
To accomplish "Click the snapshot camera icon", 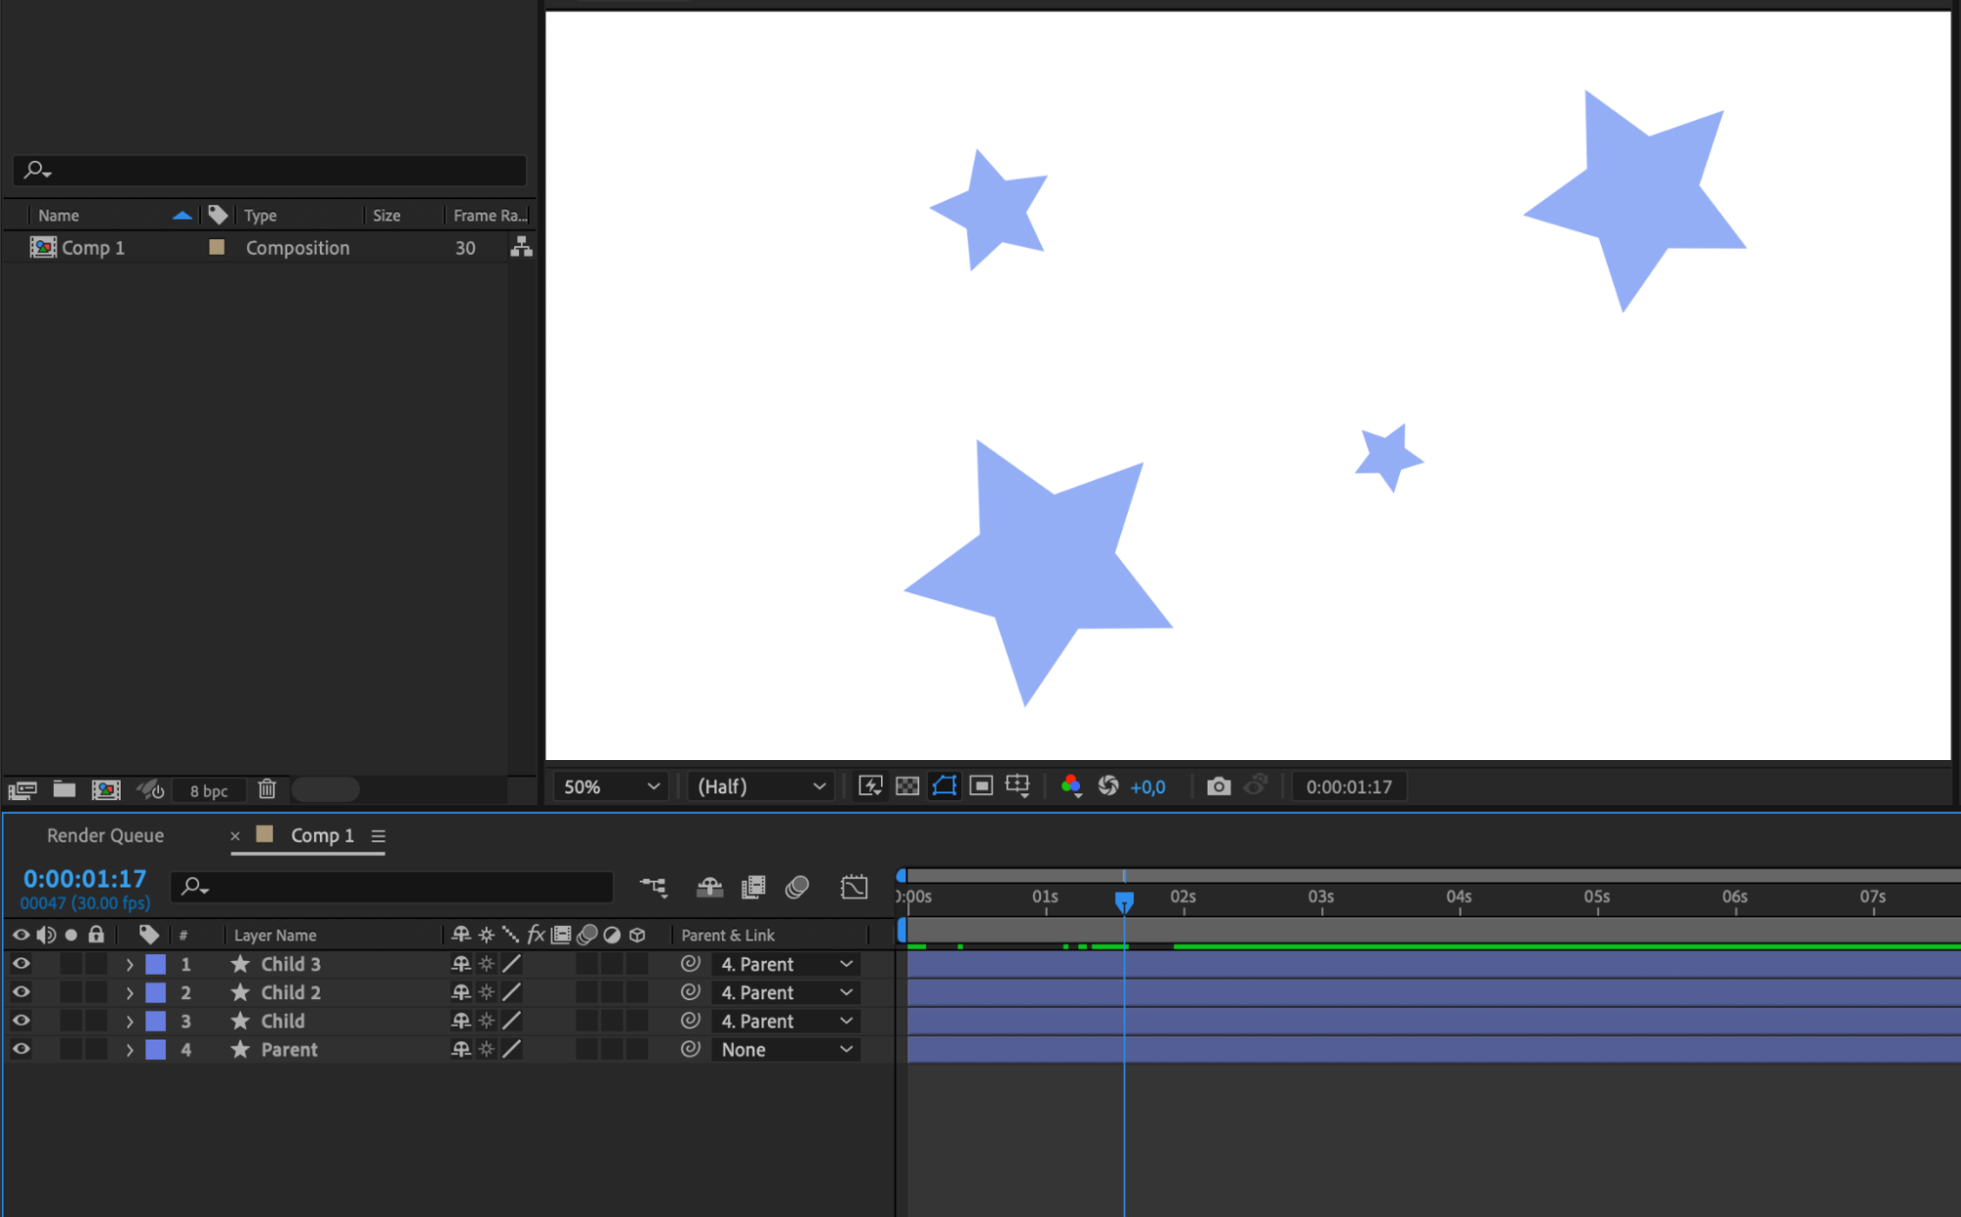I will 1218,786.
